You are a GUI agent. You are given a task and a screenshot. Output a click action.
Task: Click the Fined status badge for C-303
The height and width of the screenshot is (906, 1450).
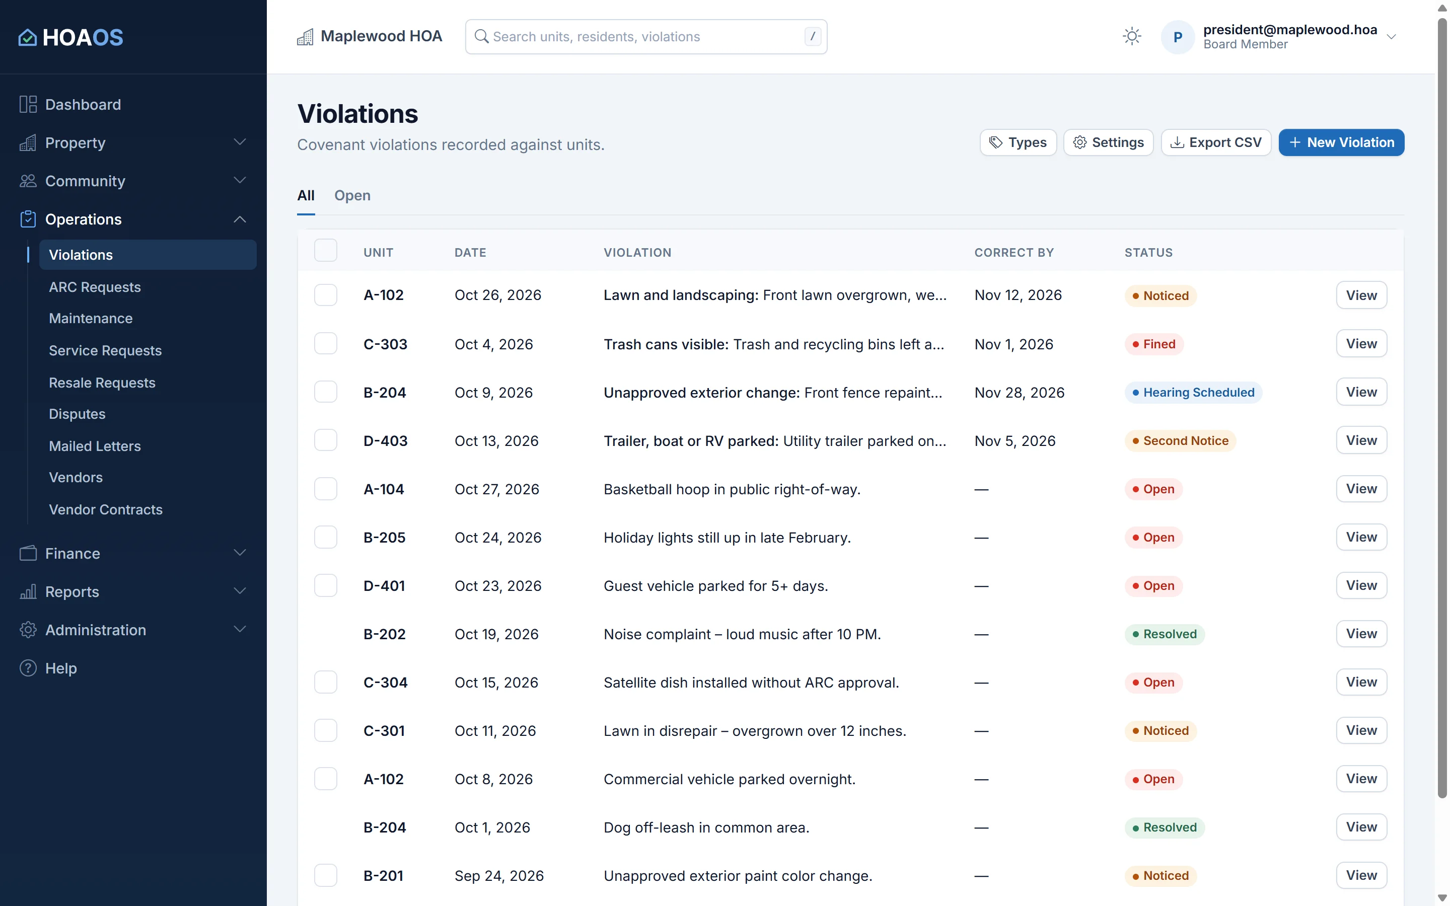1153,344
